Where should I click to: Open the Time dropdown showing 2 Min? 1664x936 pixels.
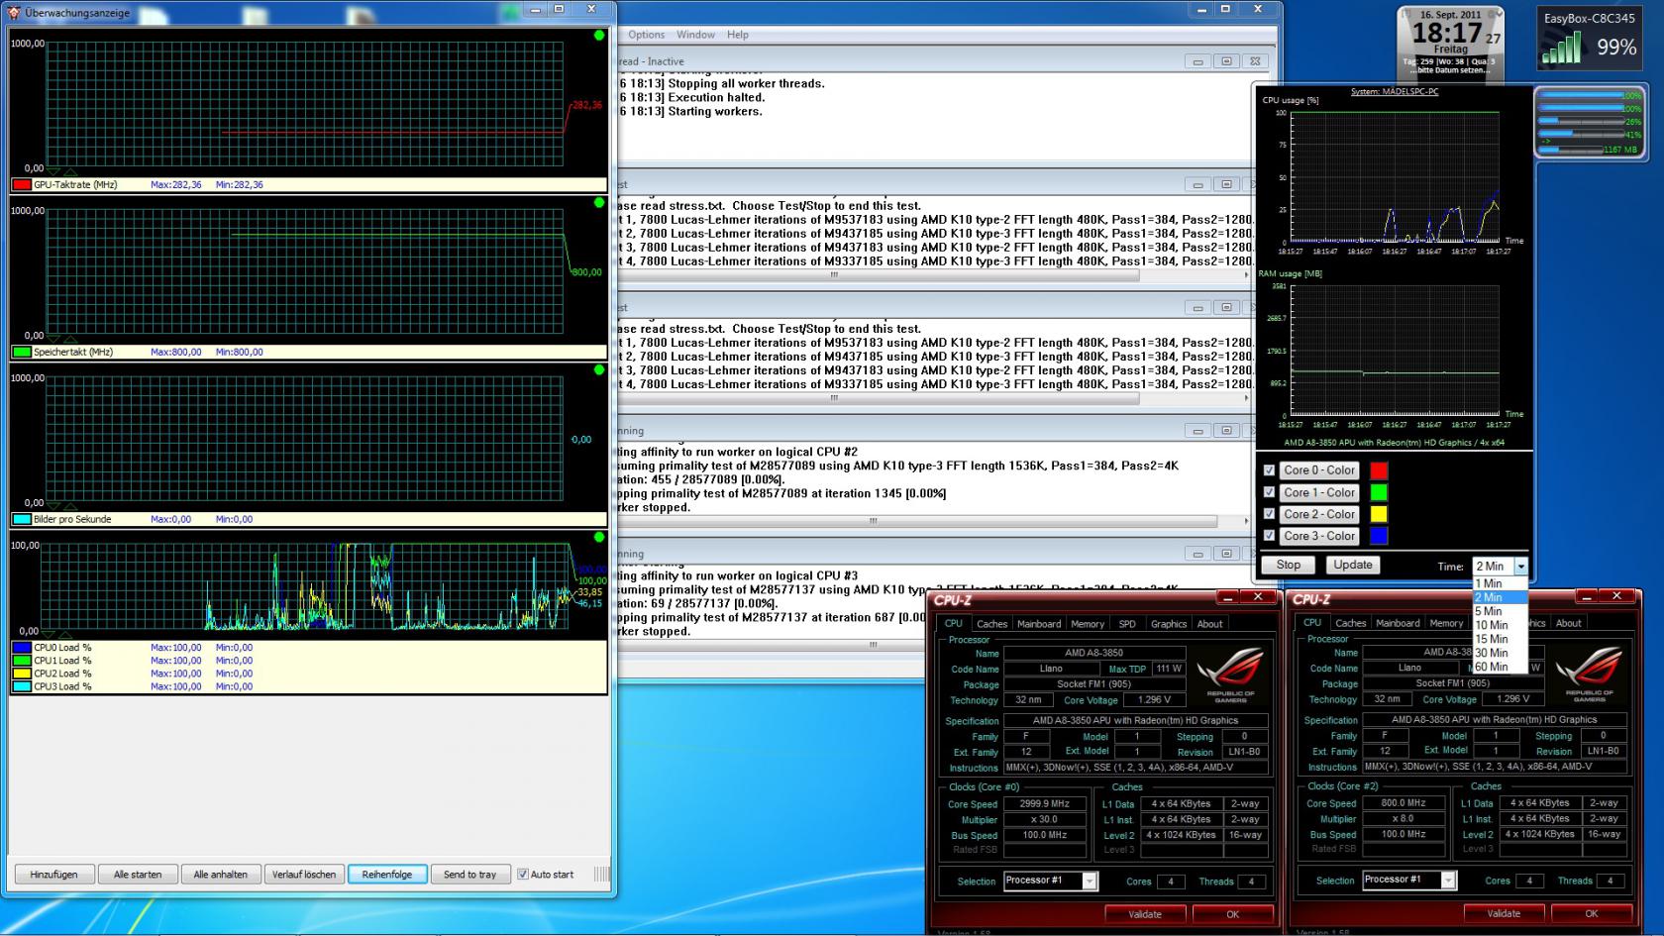[x=1520, y=567]
